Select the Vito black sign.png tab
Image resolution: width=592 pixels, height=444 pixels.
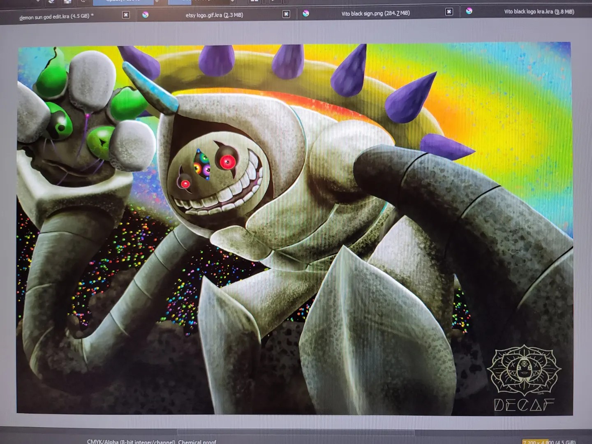[x=375, y=13]
